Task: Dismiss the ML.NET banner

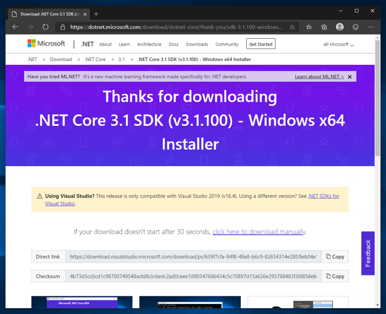Action: coord(350,77)
